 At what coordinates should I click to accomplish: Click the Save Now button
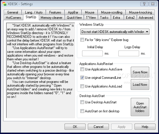click(140, 72)
